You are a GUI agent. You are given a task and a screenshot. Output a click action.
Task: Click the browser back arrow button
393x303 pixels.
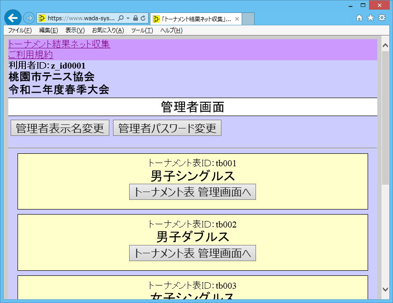click(x=12, y=18)
